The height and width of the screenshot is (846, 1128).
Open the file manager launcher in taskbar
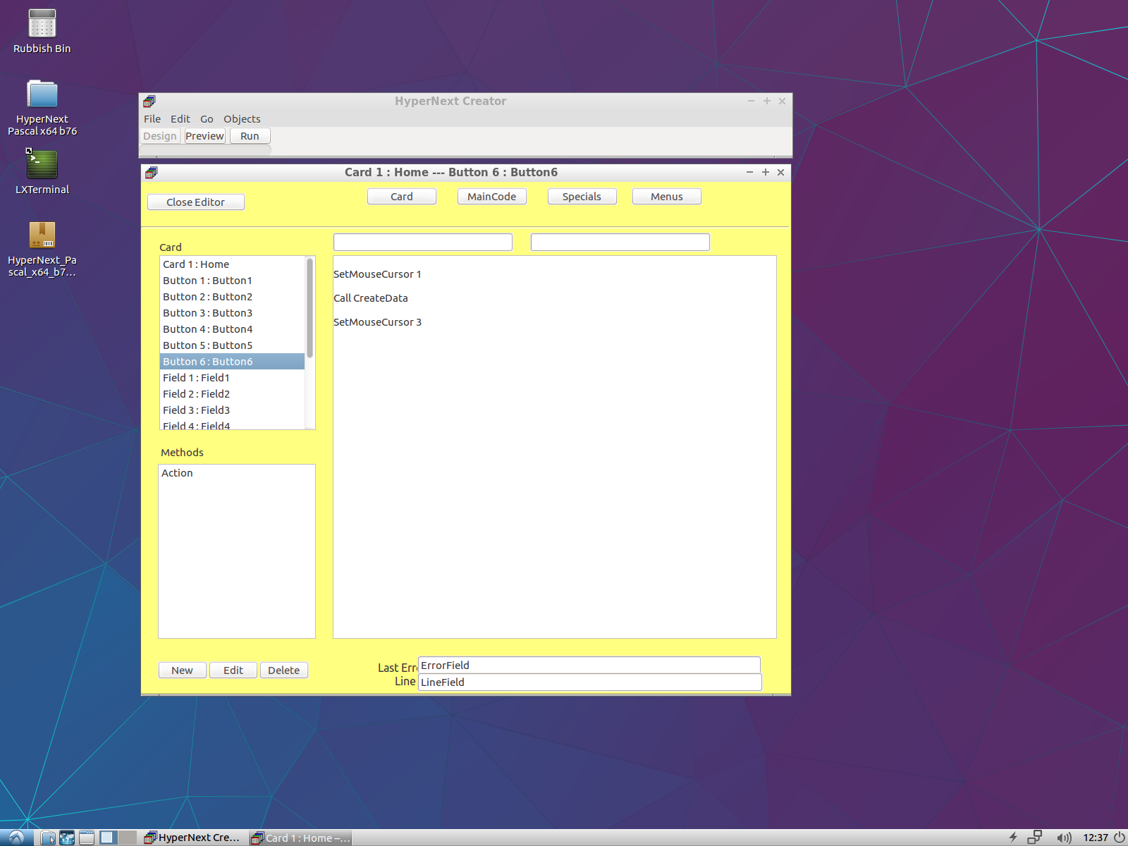tap(48, 838)
